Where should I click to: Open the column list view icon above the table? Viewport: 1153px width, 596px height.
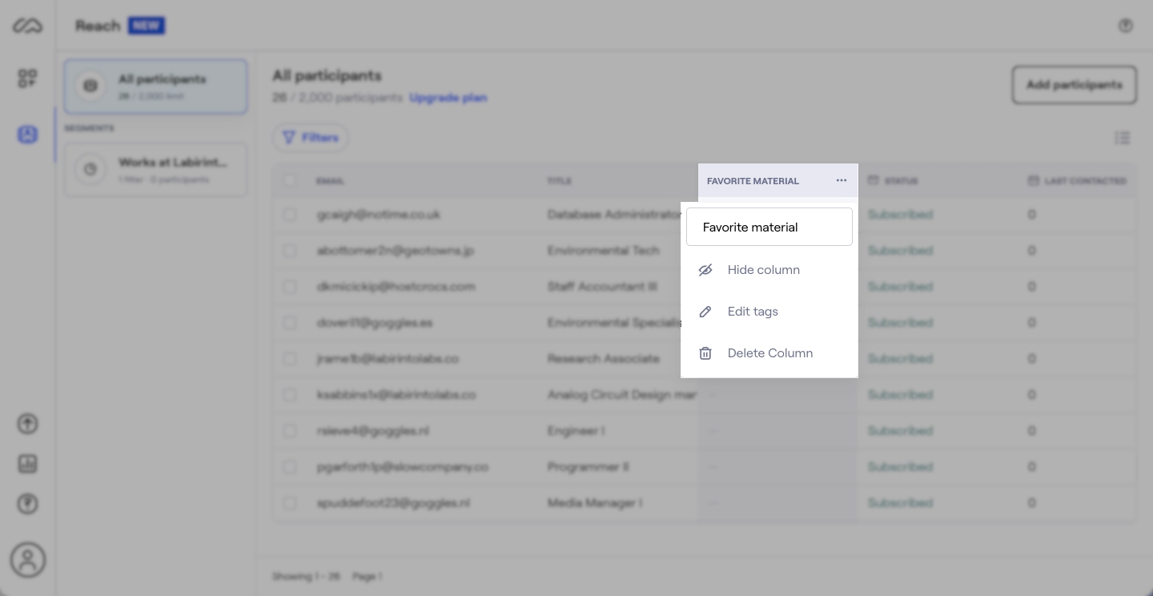coord(1123,138)
